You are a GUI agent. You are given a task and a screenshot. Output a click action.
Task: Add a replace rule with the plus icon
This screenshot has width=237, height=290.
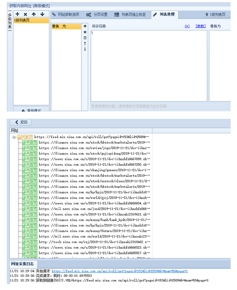pyautogui.click(x=85, y=26)
